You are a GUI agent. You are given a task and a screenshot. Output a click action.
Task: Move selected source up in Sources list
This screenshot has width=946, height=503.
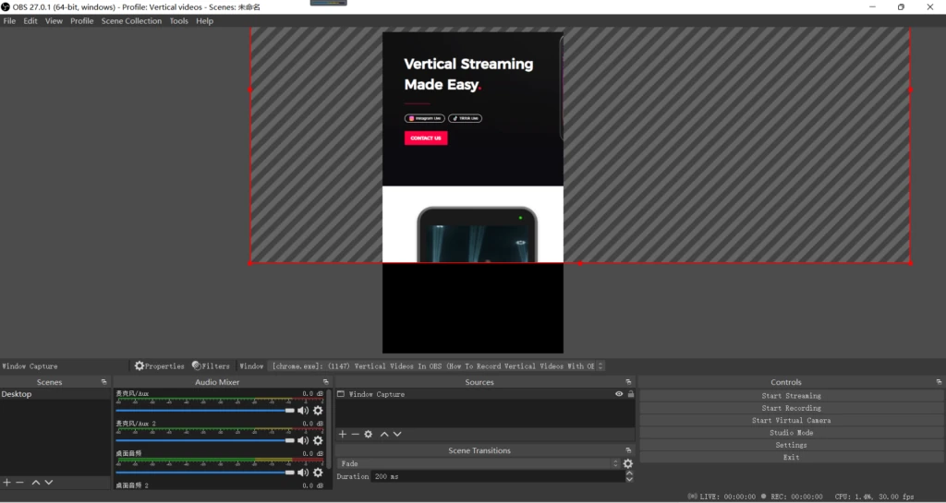click(x=384, y=434)
